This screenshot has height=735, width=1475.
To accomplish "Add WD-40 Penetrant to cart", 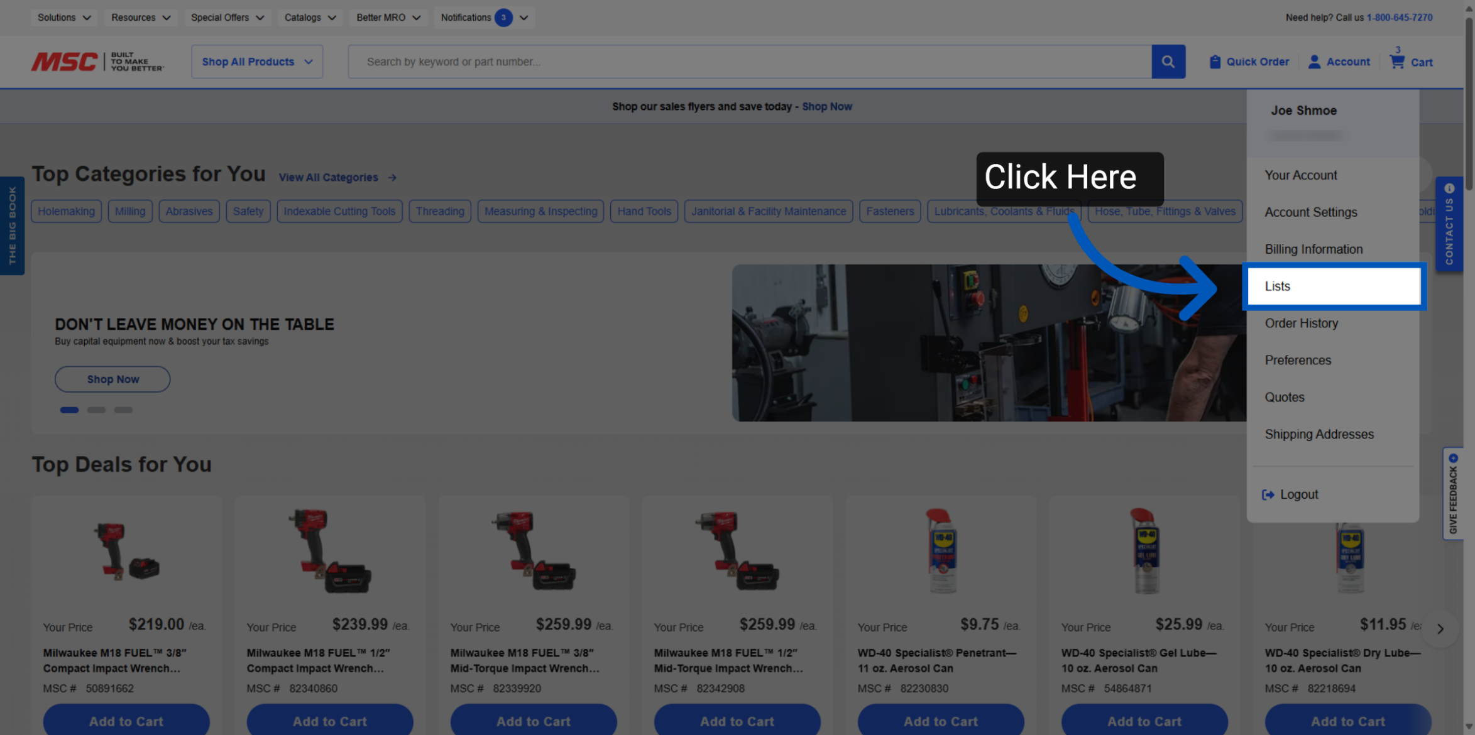I will pyautogui.click(x=941, y=721).
